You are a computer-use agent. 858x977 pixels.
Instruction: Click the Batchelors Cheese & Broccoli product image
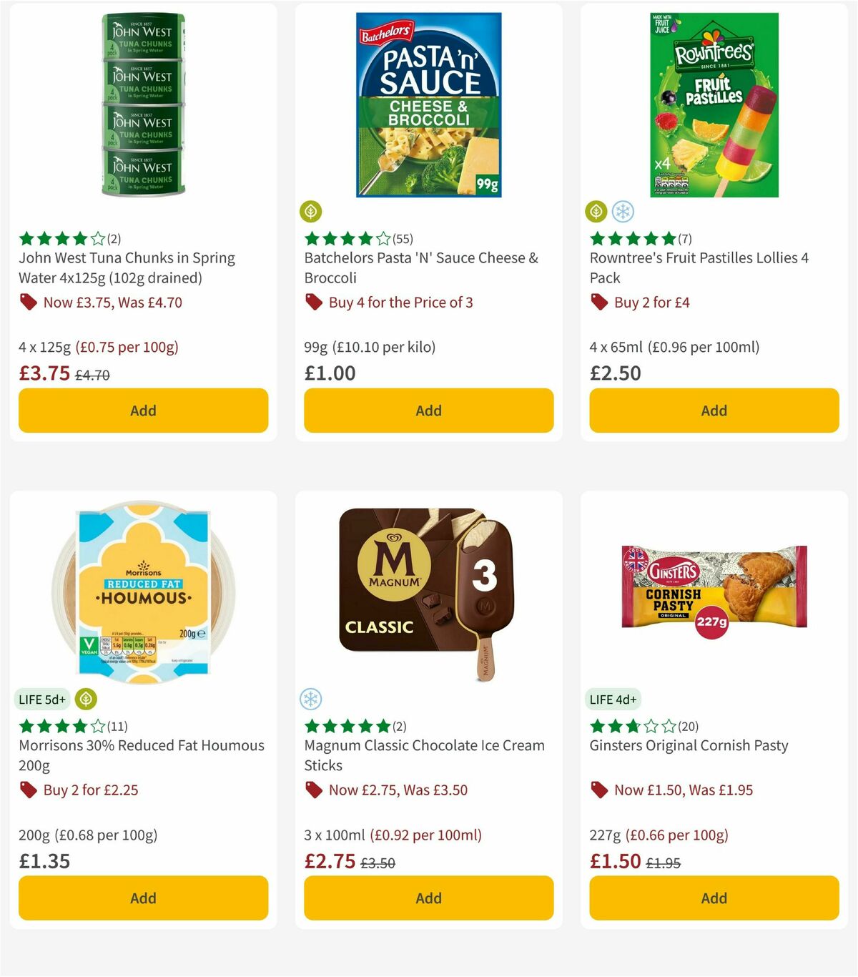(428, 105)
